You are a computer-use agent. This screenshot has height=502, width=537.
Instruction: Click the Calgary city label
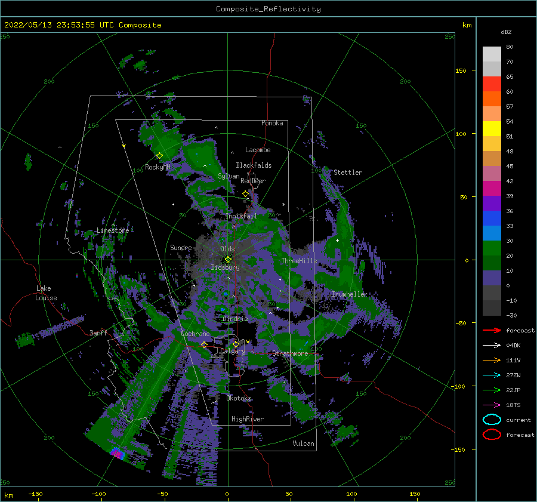click(x=233, y=351)
